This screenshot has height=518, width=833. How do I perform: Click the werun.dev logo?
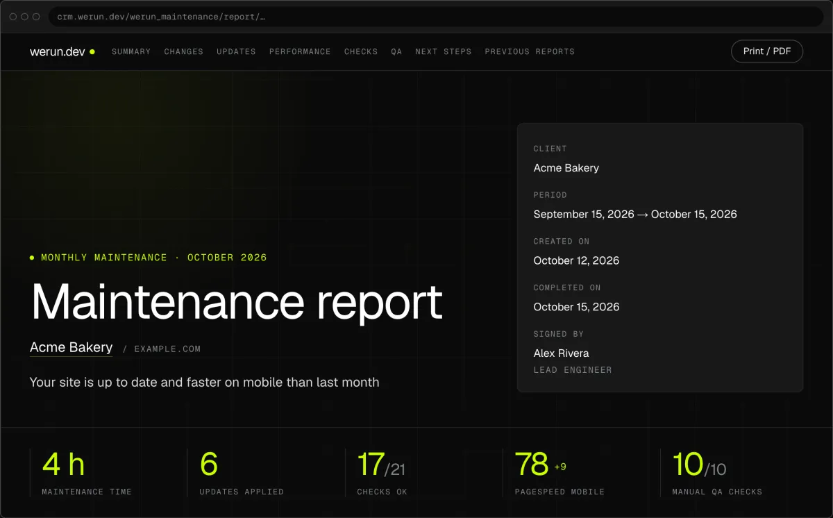click(x=62, y=51)
